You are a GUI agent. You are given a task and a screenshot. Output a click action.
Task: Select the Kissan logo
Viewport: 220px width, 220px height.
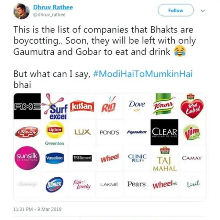point(82,107)
